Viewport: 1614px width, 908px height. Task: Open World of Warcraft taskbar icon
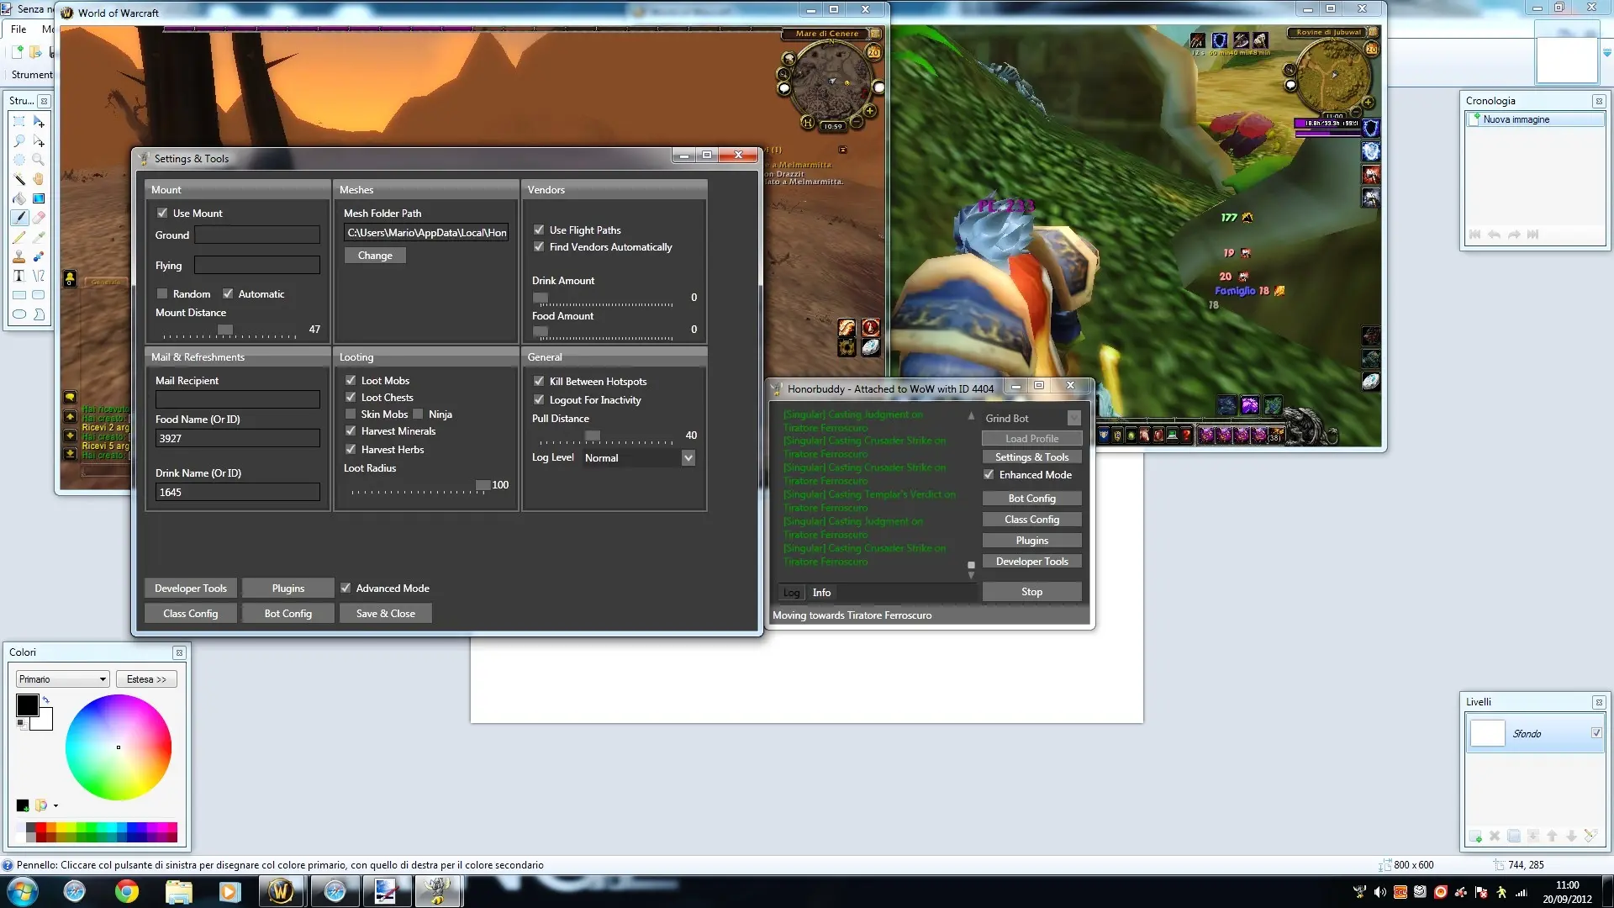[281, 891]
